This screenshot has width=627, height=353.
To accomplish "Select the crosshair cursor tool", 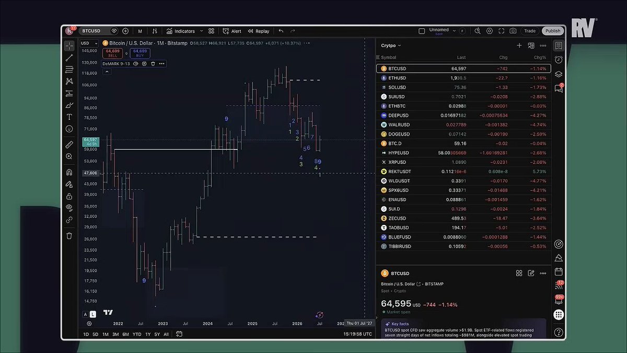I will tap(69, 45).
